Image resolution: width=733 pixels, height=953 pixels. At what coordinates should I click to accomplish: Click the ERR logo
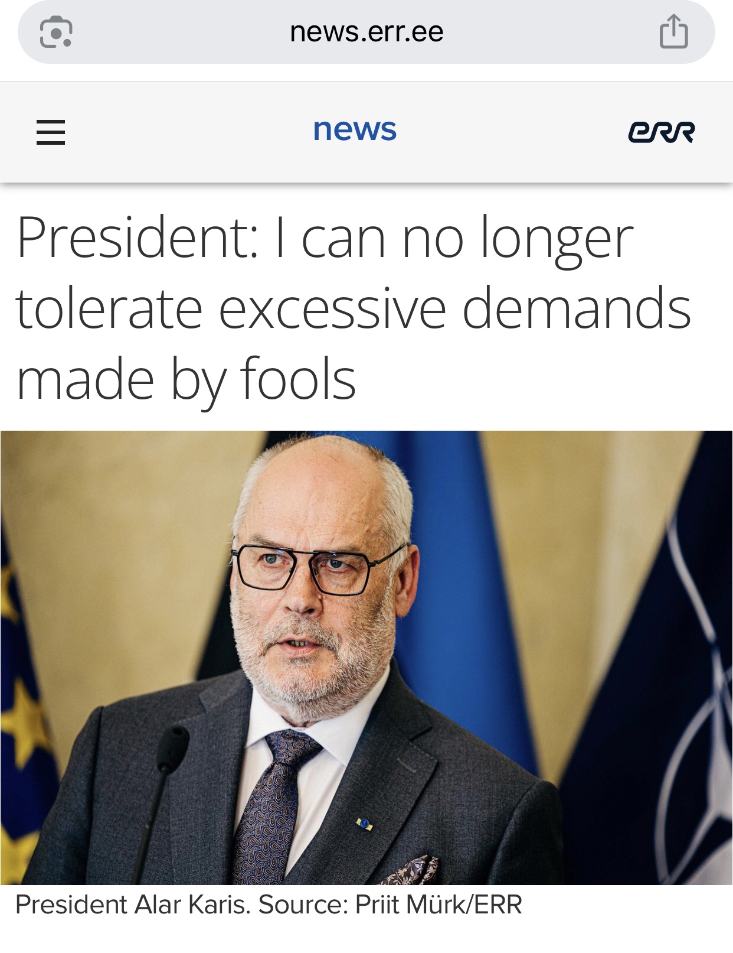[661, 132]
